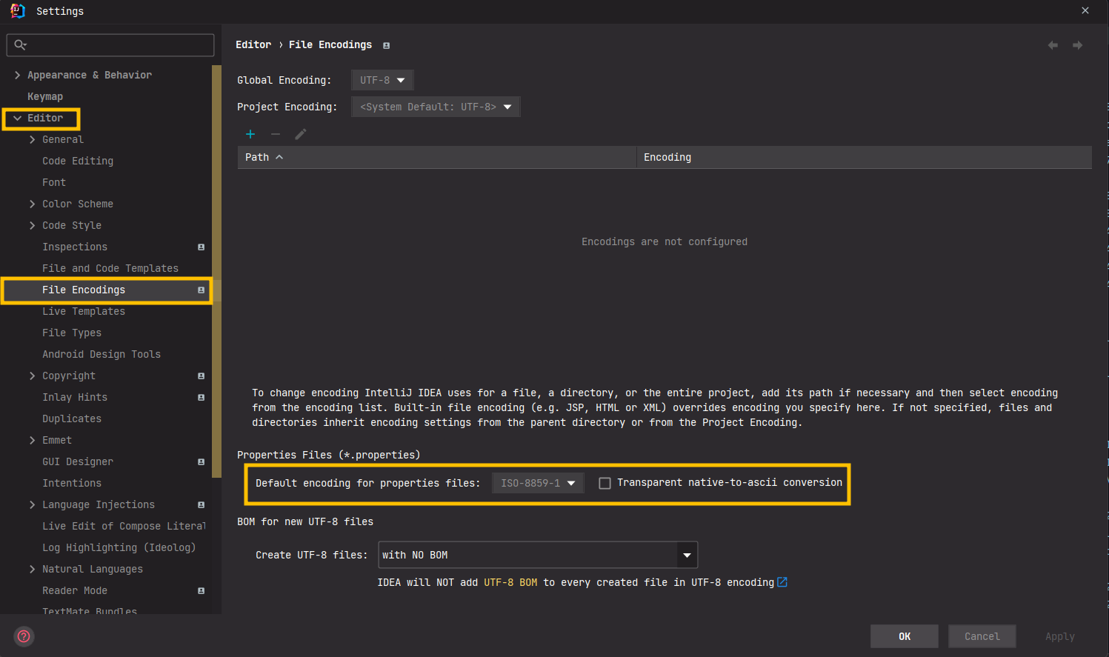Click project icon next to Inlay Hints
1109x657 pixels.
(201, 398)
